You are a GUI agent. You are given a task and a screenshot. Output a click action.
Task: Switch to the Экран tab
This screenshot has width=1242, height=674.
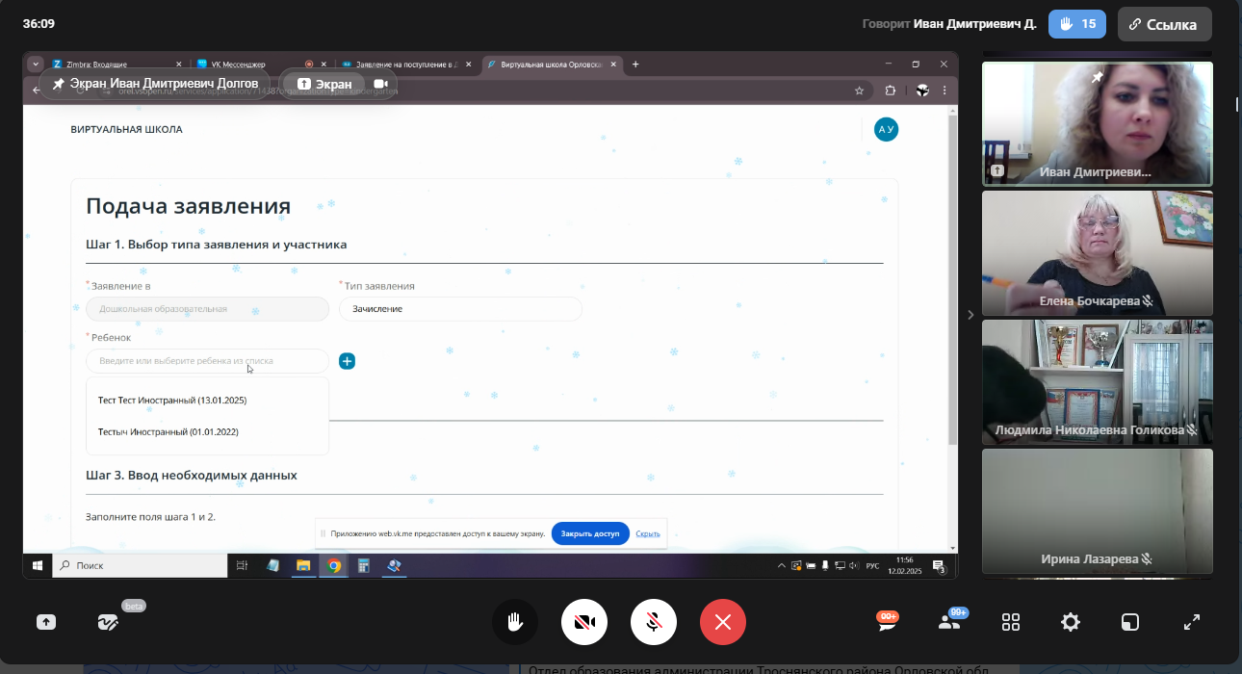(323, 84)
